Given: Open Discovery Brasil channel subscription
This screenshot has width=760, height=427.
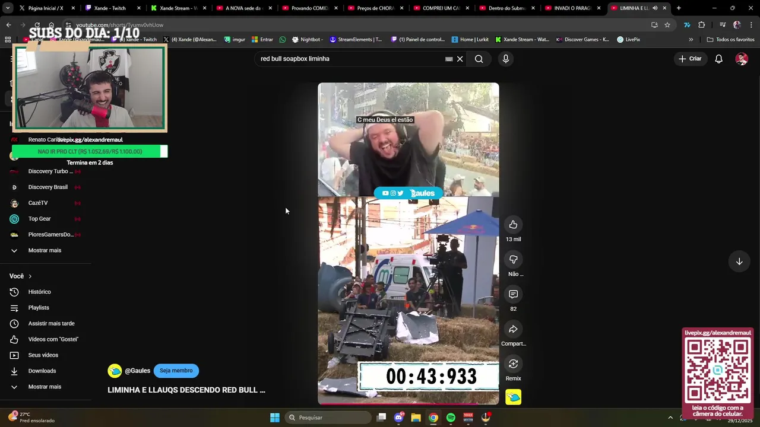Looking at the screenshot, I should coord(47,187).
